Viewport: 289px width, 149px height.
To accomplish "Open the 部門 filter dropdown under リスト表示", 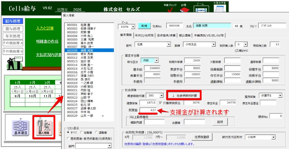I will point(110,146).
